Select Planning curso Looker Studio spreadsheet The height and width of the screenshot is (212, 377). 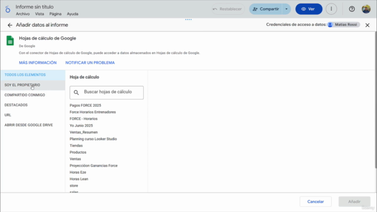(93, 139)
